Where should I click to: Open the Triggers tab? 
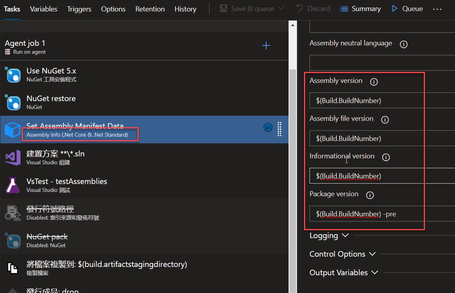point(79,9)
